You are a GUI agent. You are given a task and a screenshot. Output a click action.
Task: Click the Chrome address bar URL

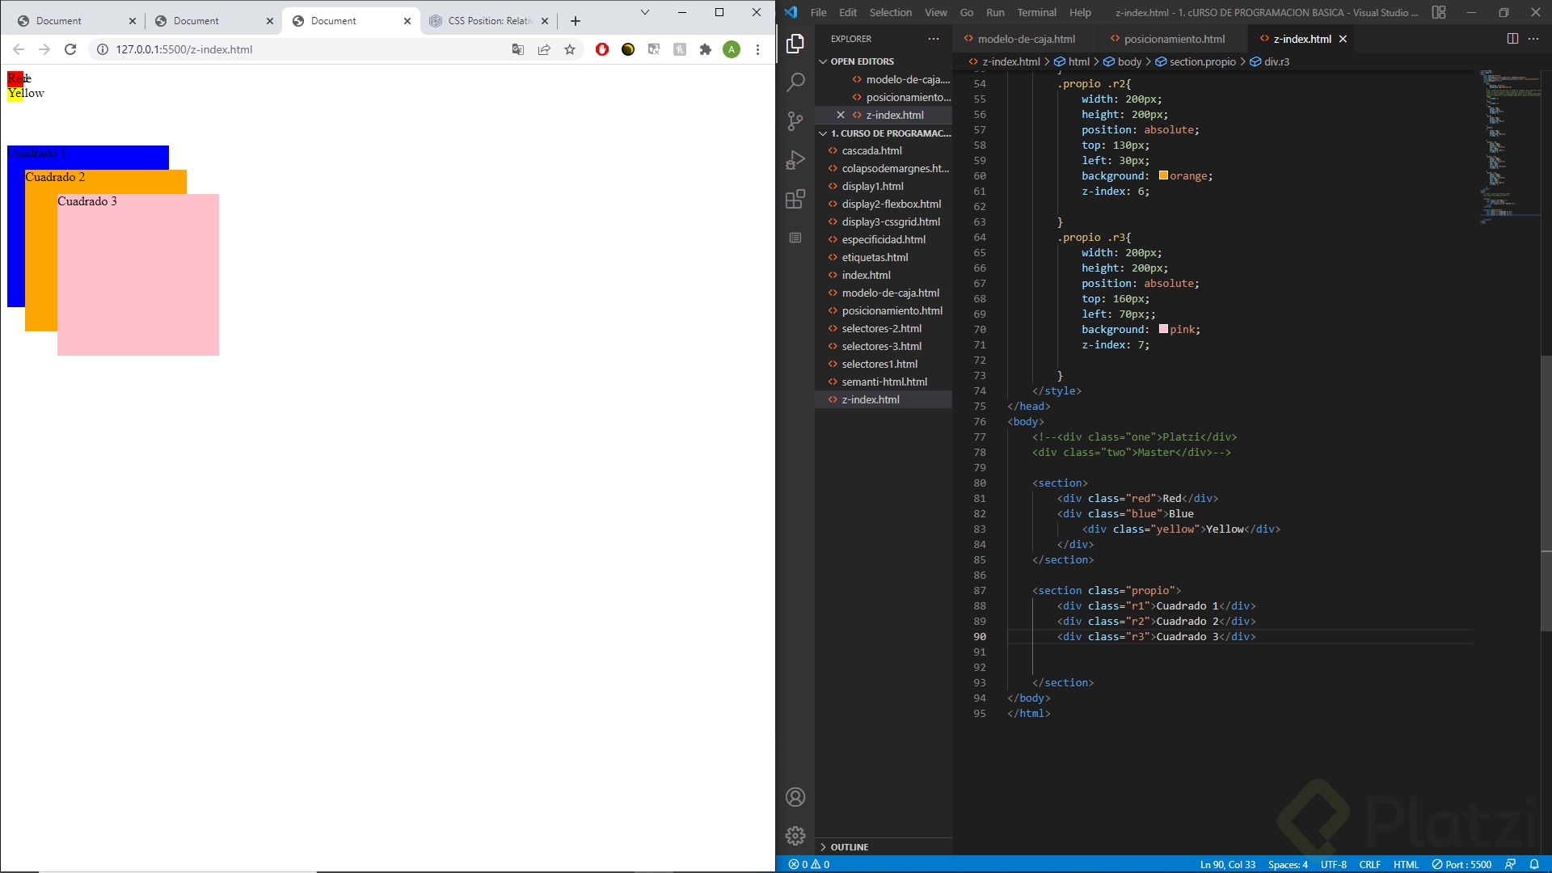(x=184, y=49)
